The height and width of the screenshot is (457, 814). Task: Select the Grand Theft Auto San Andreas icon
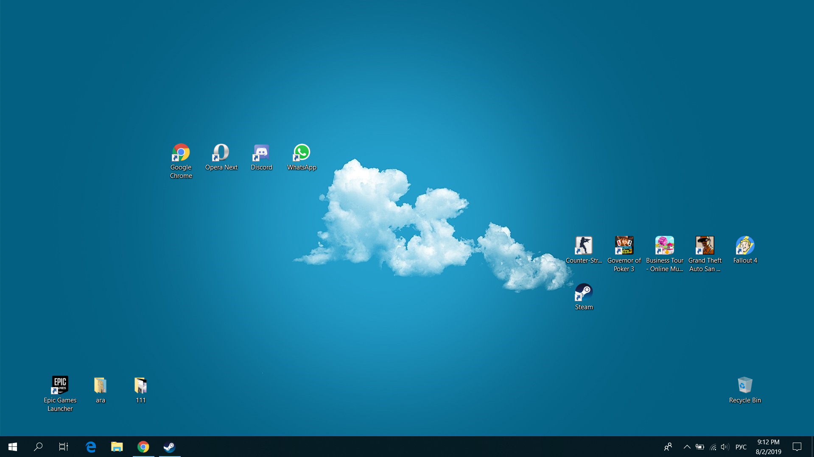tap(705, 254)
